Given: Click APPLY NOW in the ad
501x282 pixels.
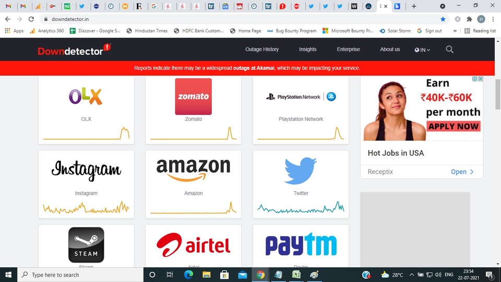Looking at the screenshot, I should [x=454, y=126].
